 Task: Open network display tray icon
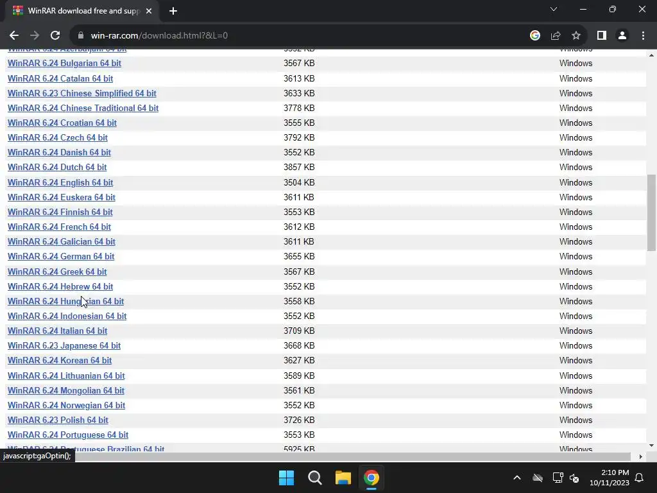tap(558, 478)
